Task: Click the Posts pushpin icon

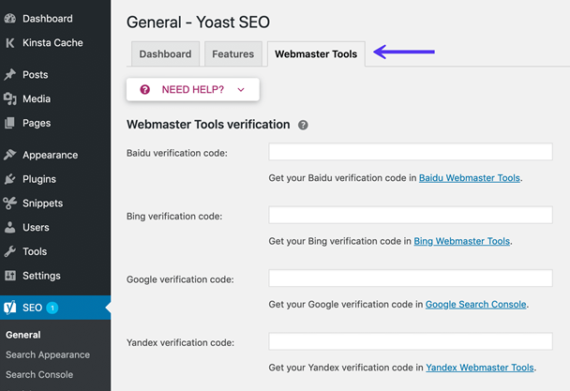Action: [10, 75]
